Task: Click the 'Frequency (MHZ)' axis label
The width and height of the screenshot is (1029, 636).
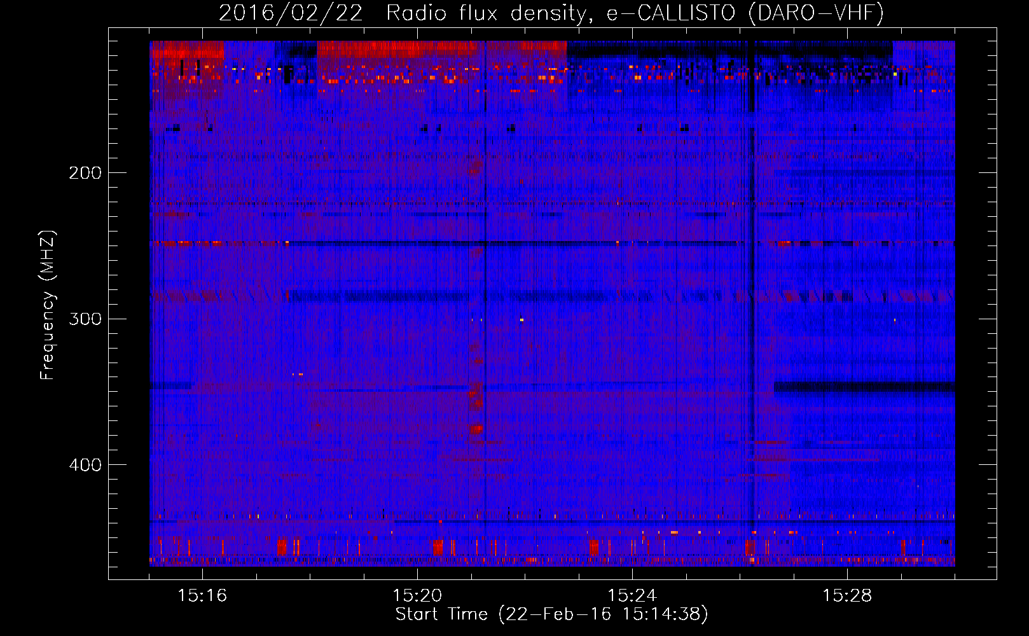Action: point(48,305)
